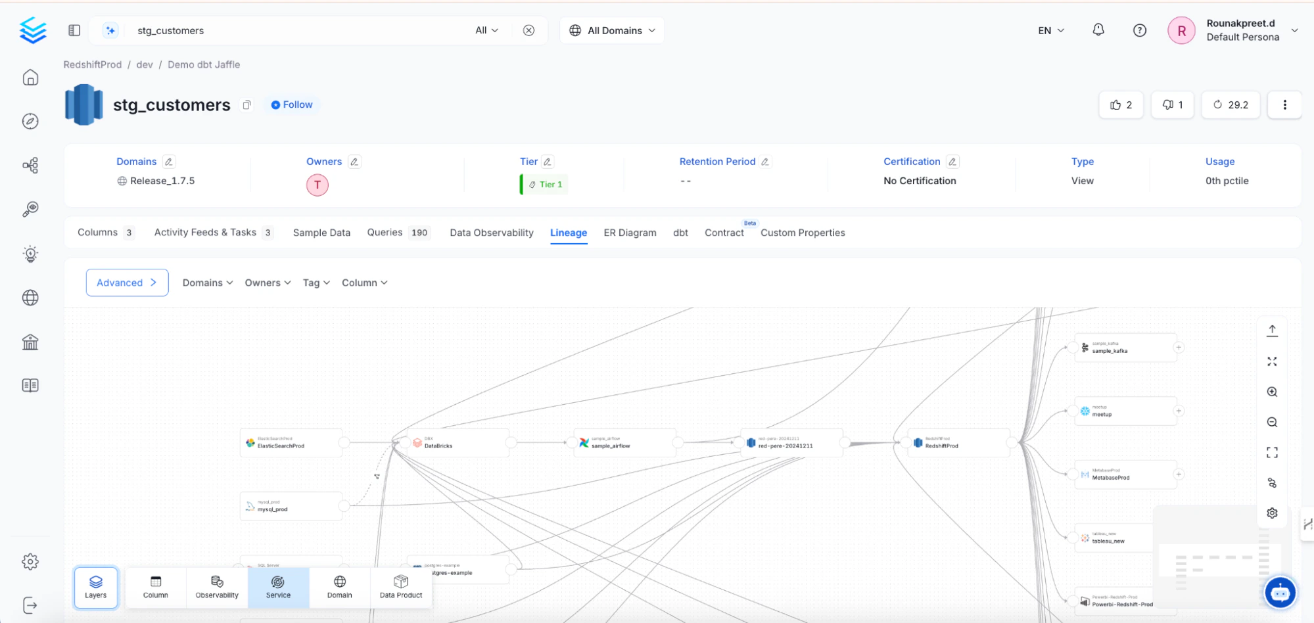Screen dimensions: 1314x623
Task: Toggle the Domain layer
Action: pos(340,588)
